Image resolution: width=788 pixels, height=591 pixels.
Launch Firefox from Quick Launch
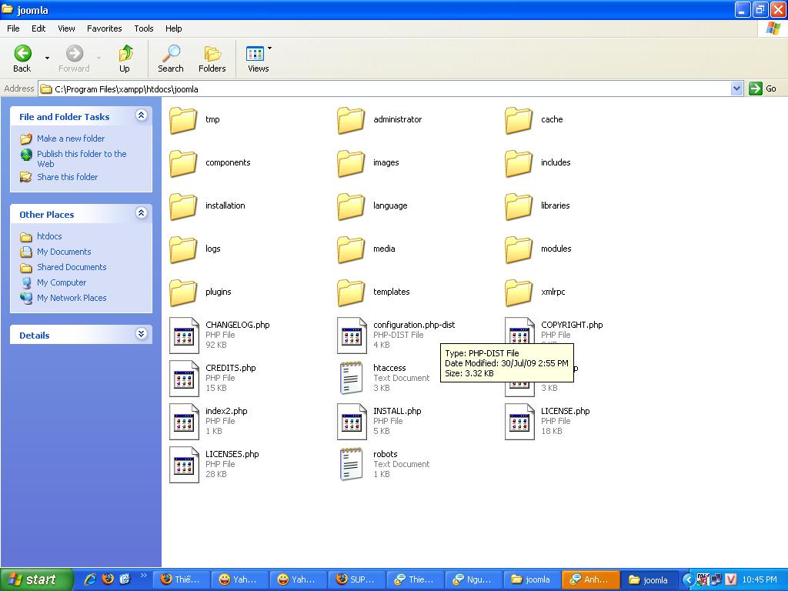click(108, 579)
